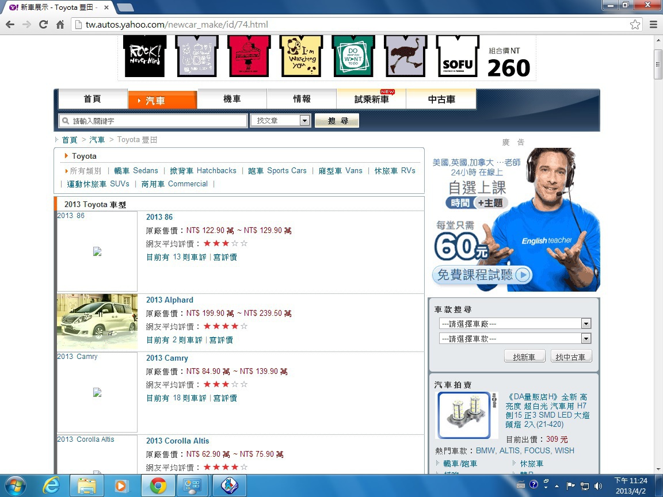Filter by 跑車 Sports Cars category
The image size is (663, 497).
tap(277, 171)
